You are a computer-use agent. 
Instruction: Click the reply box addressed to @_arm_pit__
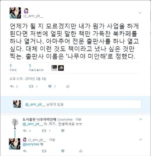pyautogui.click(x=82, y=104)
